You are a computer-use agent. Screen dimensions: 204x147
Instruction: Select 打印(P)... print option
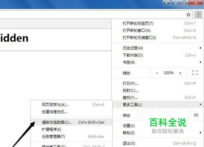click(x=158, y=83)
